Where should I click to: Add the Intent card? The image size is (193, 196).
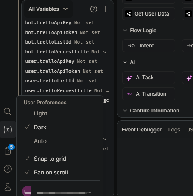(149, 46)
